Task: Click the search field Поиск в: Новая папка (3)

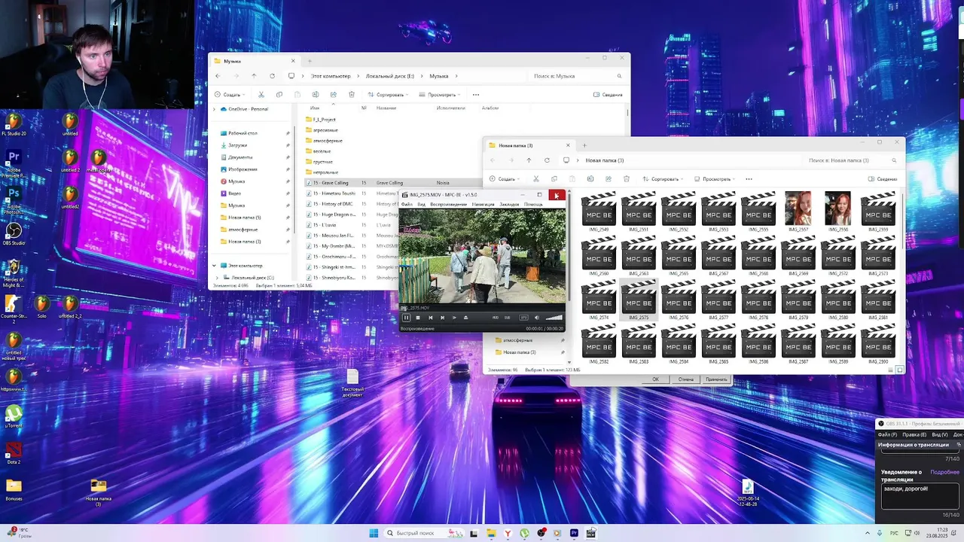Action: 852,160
